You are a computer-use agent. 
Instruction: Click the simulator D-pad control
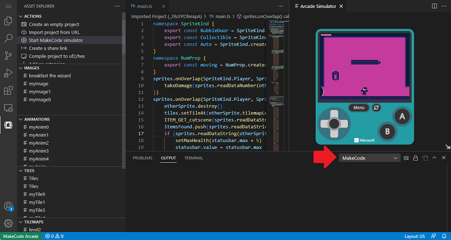[x=334, y=124]
